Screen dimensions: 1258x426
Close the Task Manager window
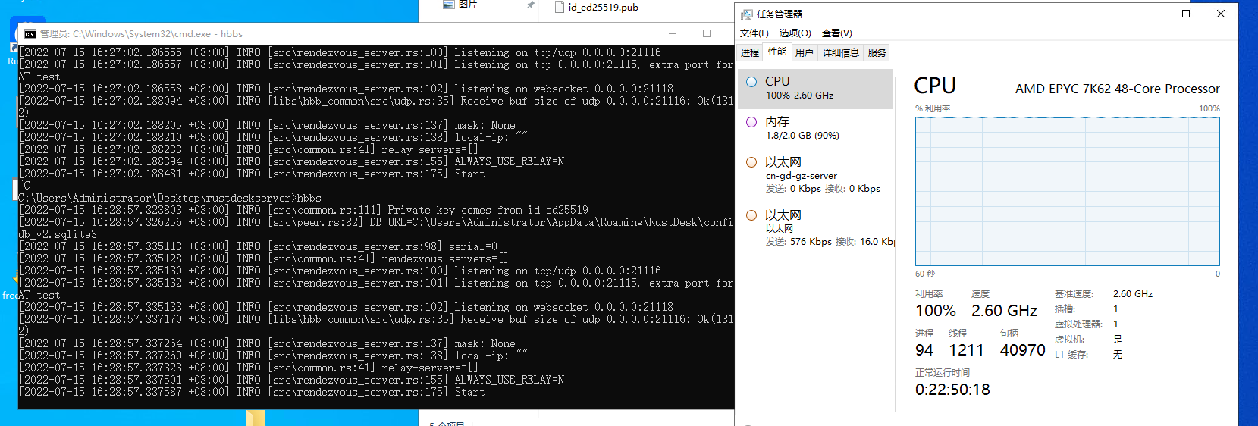pos(1221,14)
